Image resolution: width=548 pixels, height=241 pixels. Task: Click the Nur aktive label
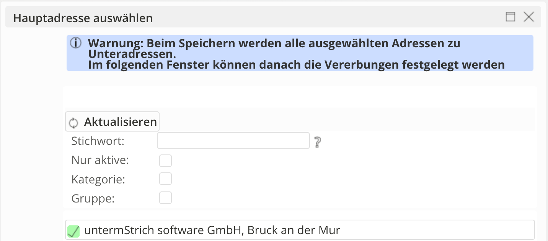[100, 160]
